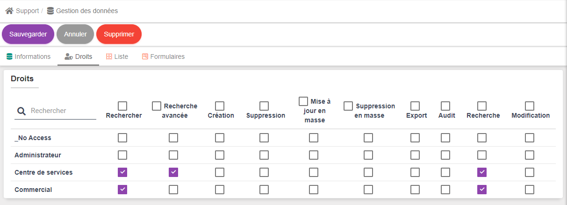Open the Informations tab

coord(29,57)
